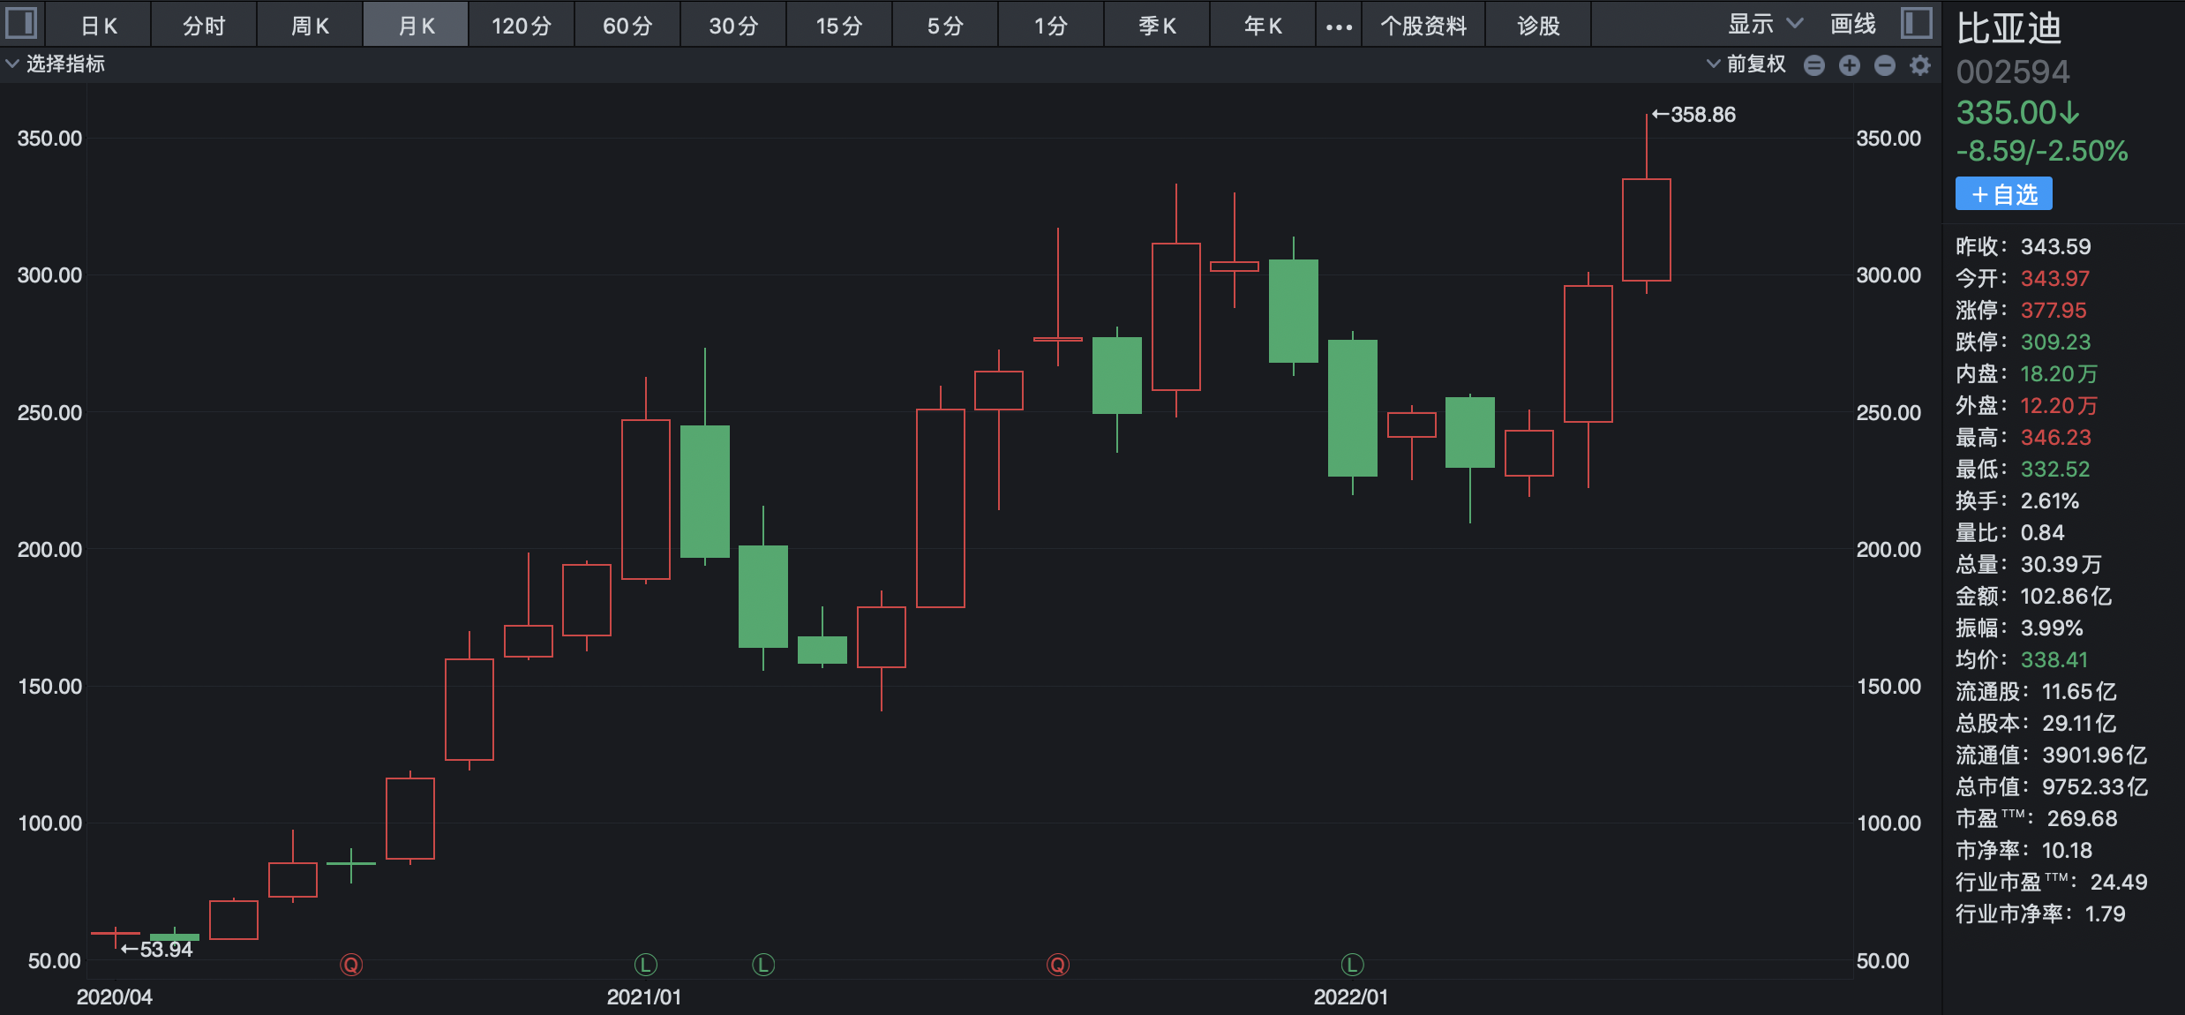The width and height of the screenshot is (2185, 1015).
Task: Click 振幅 value 3.99%
Action: pyautogui.click(x=2052, y=628)
